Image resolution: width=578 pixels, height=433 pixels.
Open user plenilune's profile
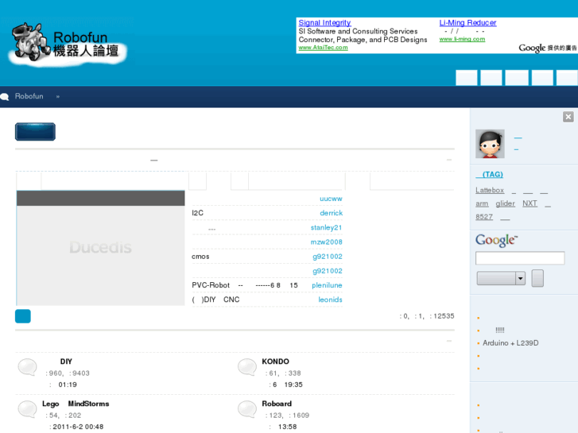327,285
